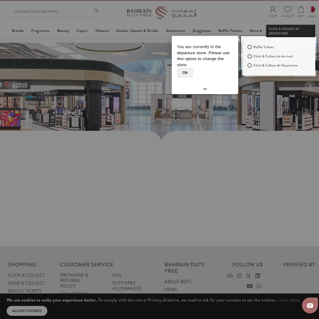Open the Brands menu
Image resolution: width=319 pixels, height=319 pixels.
point(18,31)
